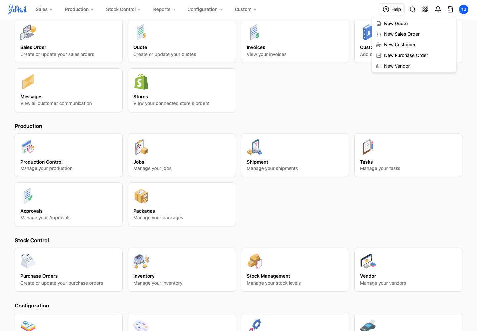
Task: Select New Vendor from the menu
Action: tap(414, 66)
